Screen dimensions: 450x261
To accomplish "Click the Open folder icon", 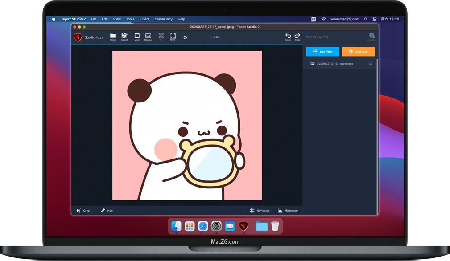I will pyautogui.click(x=113, y=37).
